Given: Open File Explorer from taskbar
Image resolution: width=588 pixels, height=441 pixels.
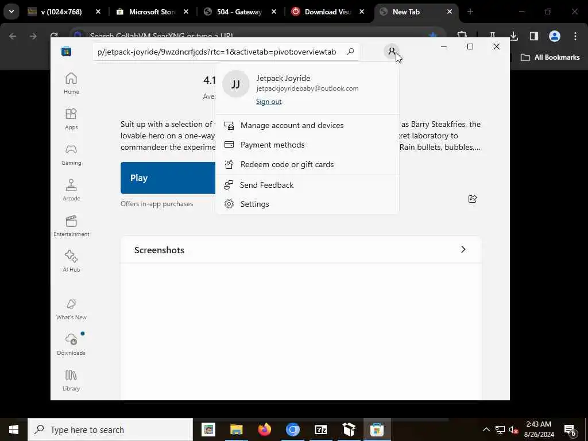Looking at the screenshot, I should [x=237, y=430].
